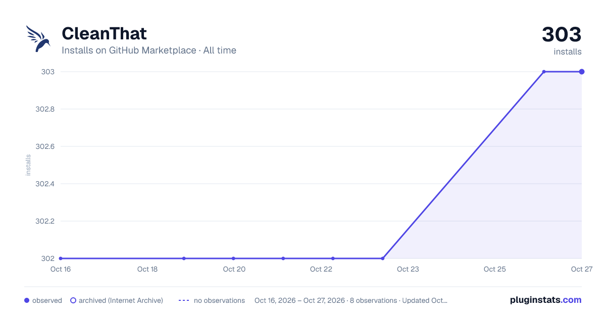Click the 302.8 y-axis label

click(44, 109)
